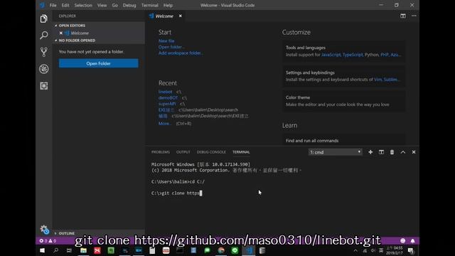Open the Selection menu
Viewport: 455px width, 256px height.
pos(83,5)
